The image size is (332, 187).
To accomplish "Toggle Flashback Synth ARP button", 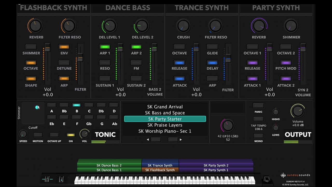I will coord(64,79).
